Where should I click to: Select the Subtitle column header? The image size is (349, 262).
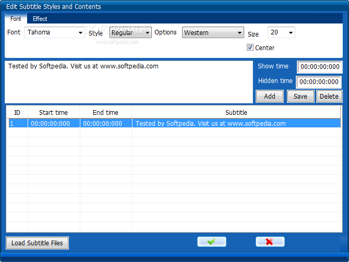pyautogui.click(x=236, y=112)
